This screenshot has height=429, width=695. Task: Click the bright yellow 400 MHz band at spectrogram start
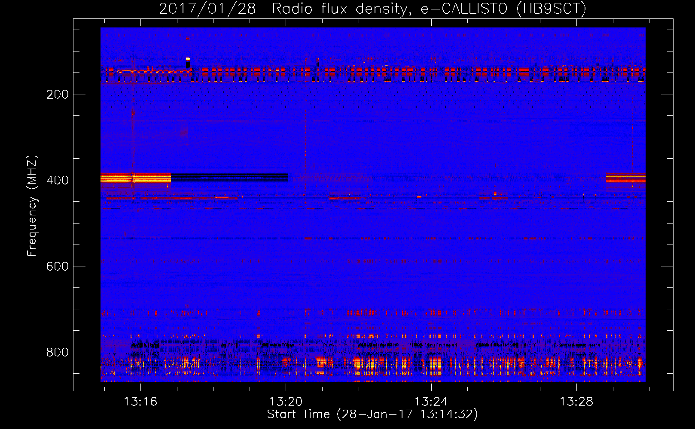tap(136, 178)
